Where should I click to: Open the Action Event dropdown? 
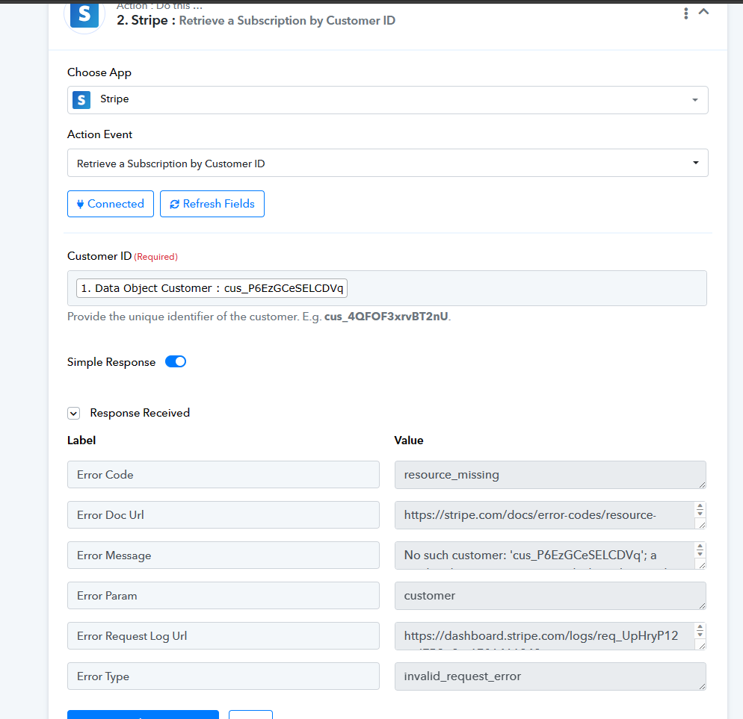click(388, 163)
